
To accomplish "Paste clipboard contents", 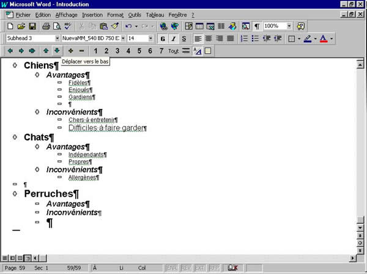I will point(103,26).
